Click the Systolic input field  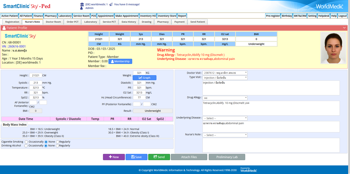coord(36,83)
